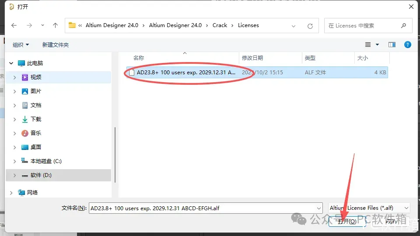420x236 pixels.
Task: Click the 打开(O) button
Action: tap(347, 221)
